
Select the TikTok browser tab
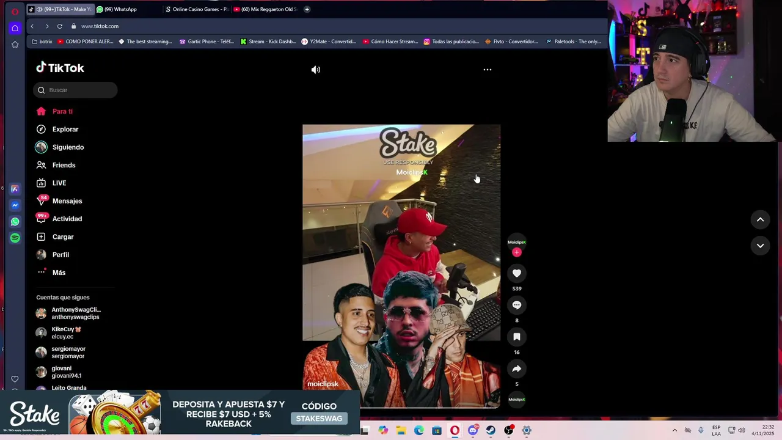tap(59, 9)
